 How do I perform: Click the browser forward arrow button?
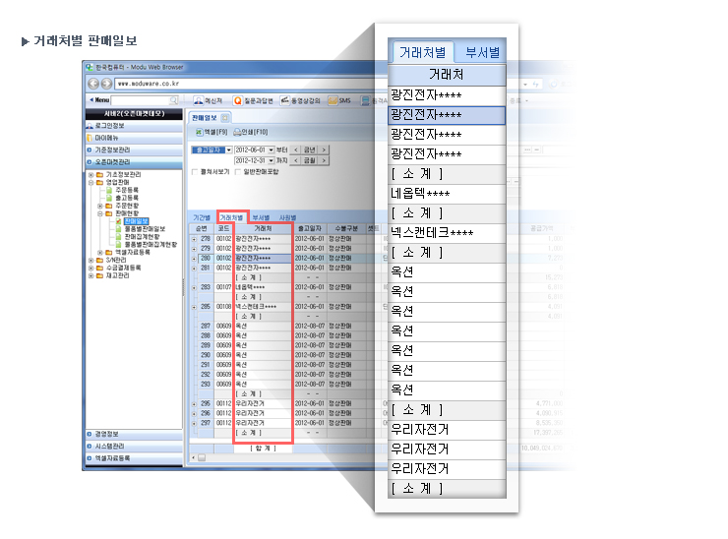click(104, 84)
